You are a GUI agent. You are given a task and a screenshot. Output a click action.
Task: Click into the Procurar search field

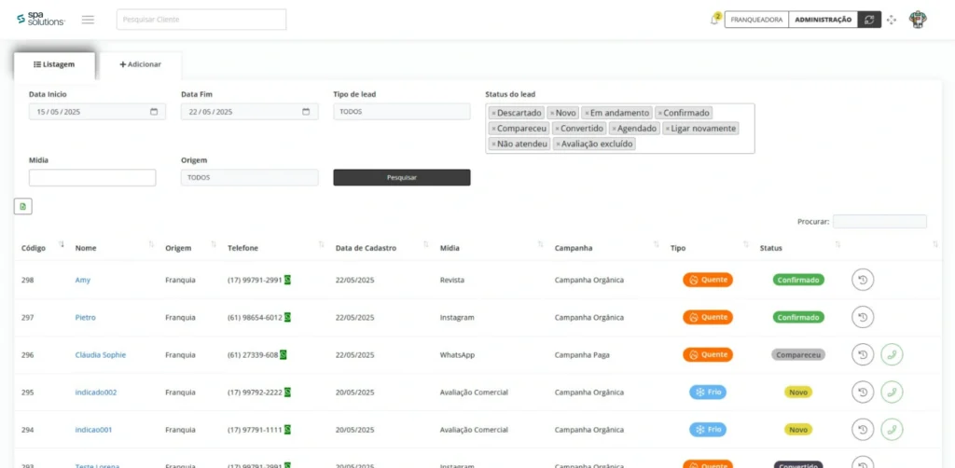tap(879, 222)
